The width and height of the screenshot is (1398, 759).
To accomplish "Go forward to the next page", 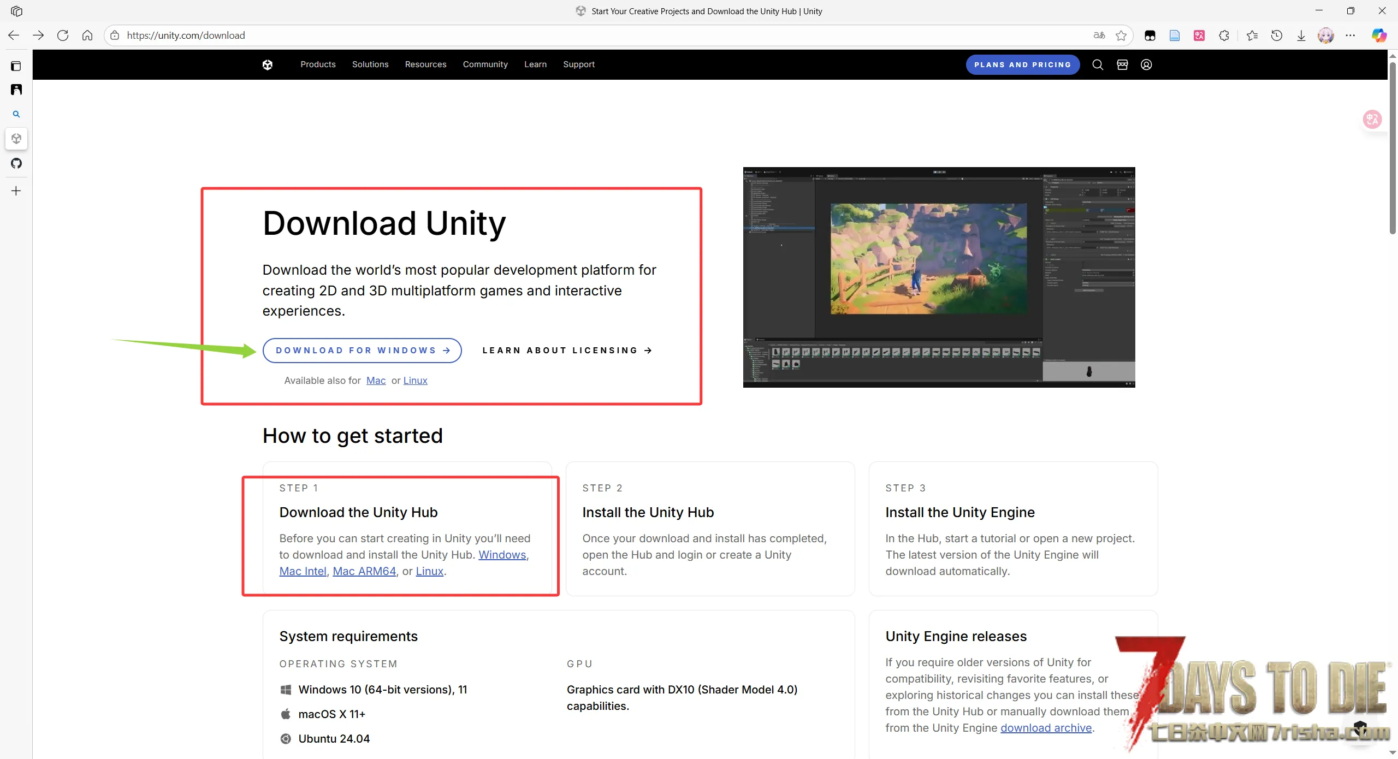I will click(x=38, y=35).
